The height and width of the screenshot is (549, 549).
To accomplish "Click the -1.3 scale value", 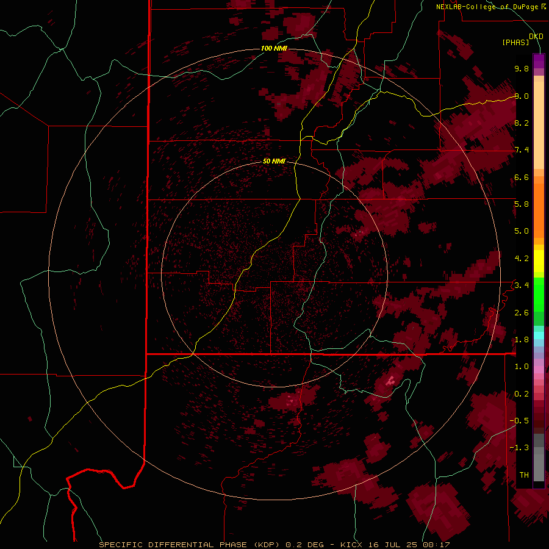I will point(519,448).
